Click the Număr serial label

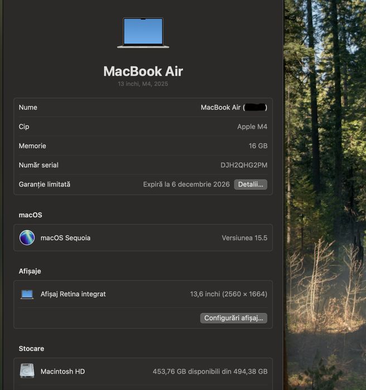pyautogui.click(x=38, y=165)
